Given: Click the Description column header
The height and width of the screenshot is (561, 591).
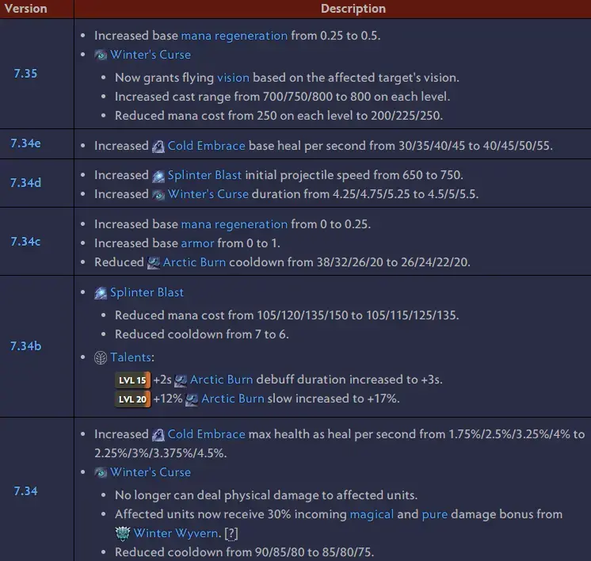Looking at the screenshot, I should (x=353, y=9).
